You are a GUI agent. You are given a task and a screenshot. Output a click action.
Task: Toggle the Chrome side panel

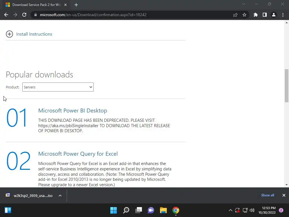point(265,15)
